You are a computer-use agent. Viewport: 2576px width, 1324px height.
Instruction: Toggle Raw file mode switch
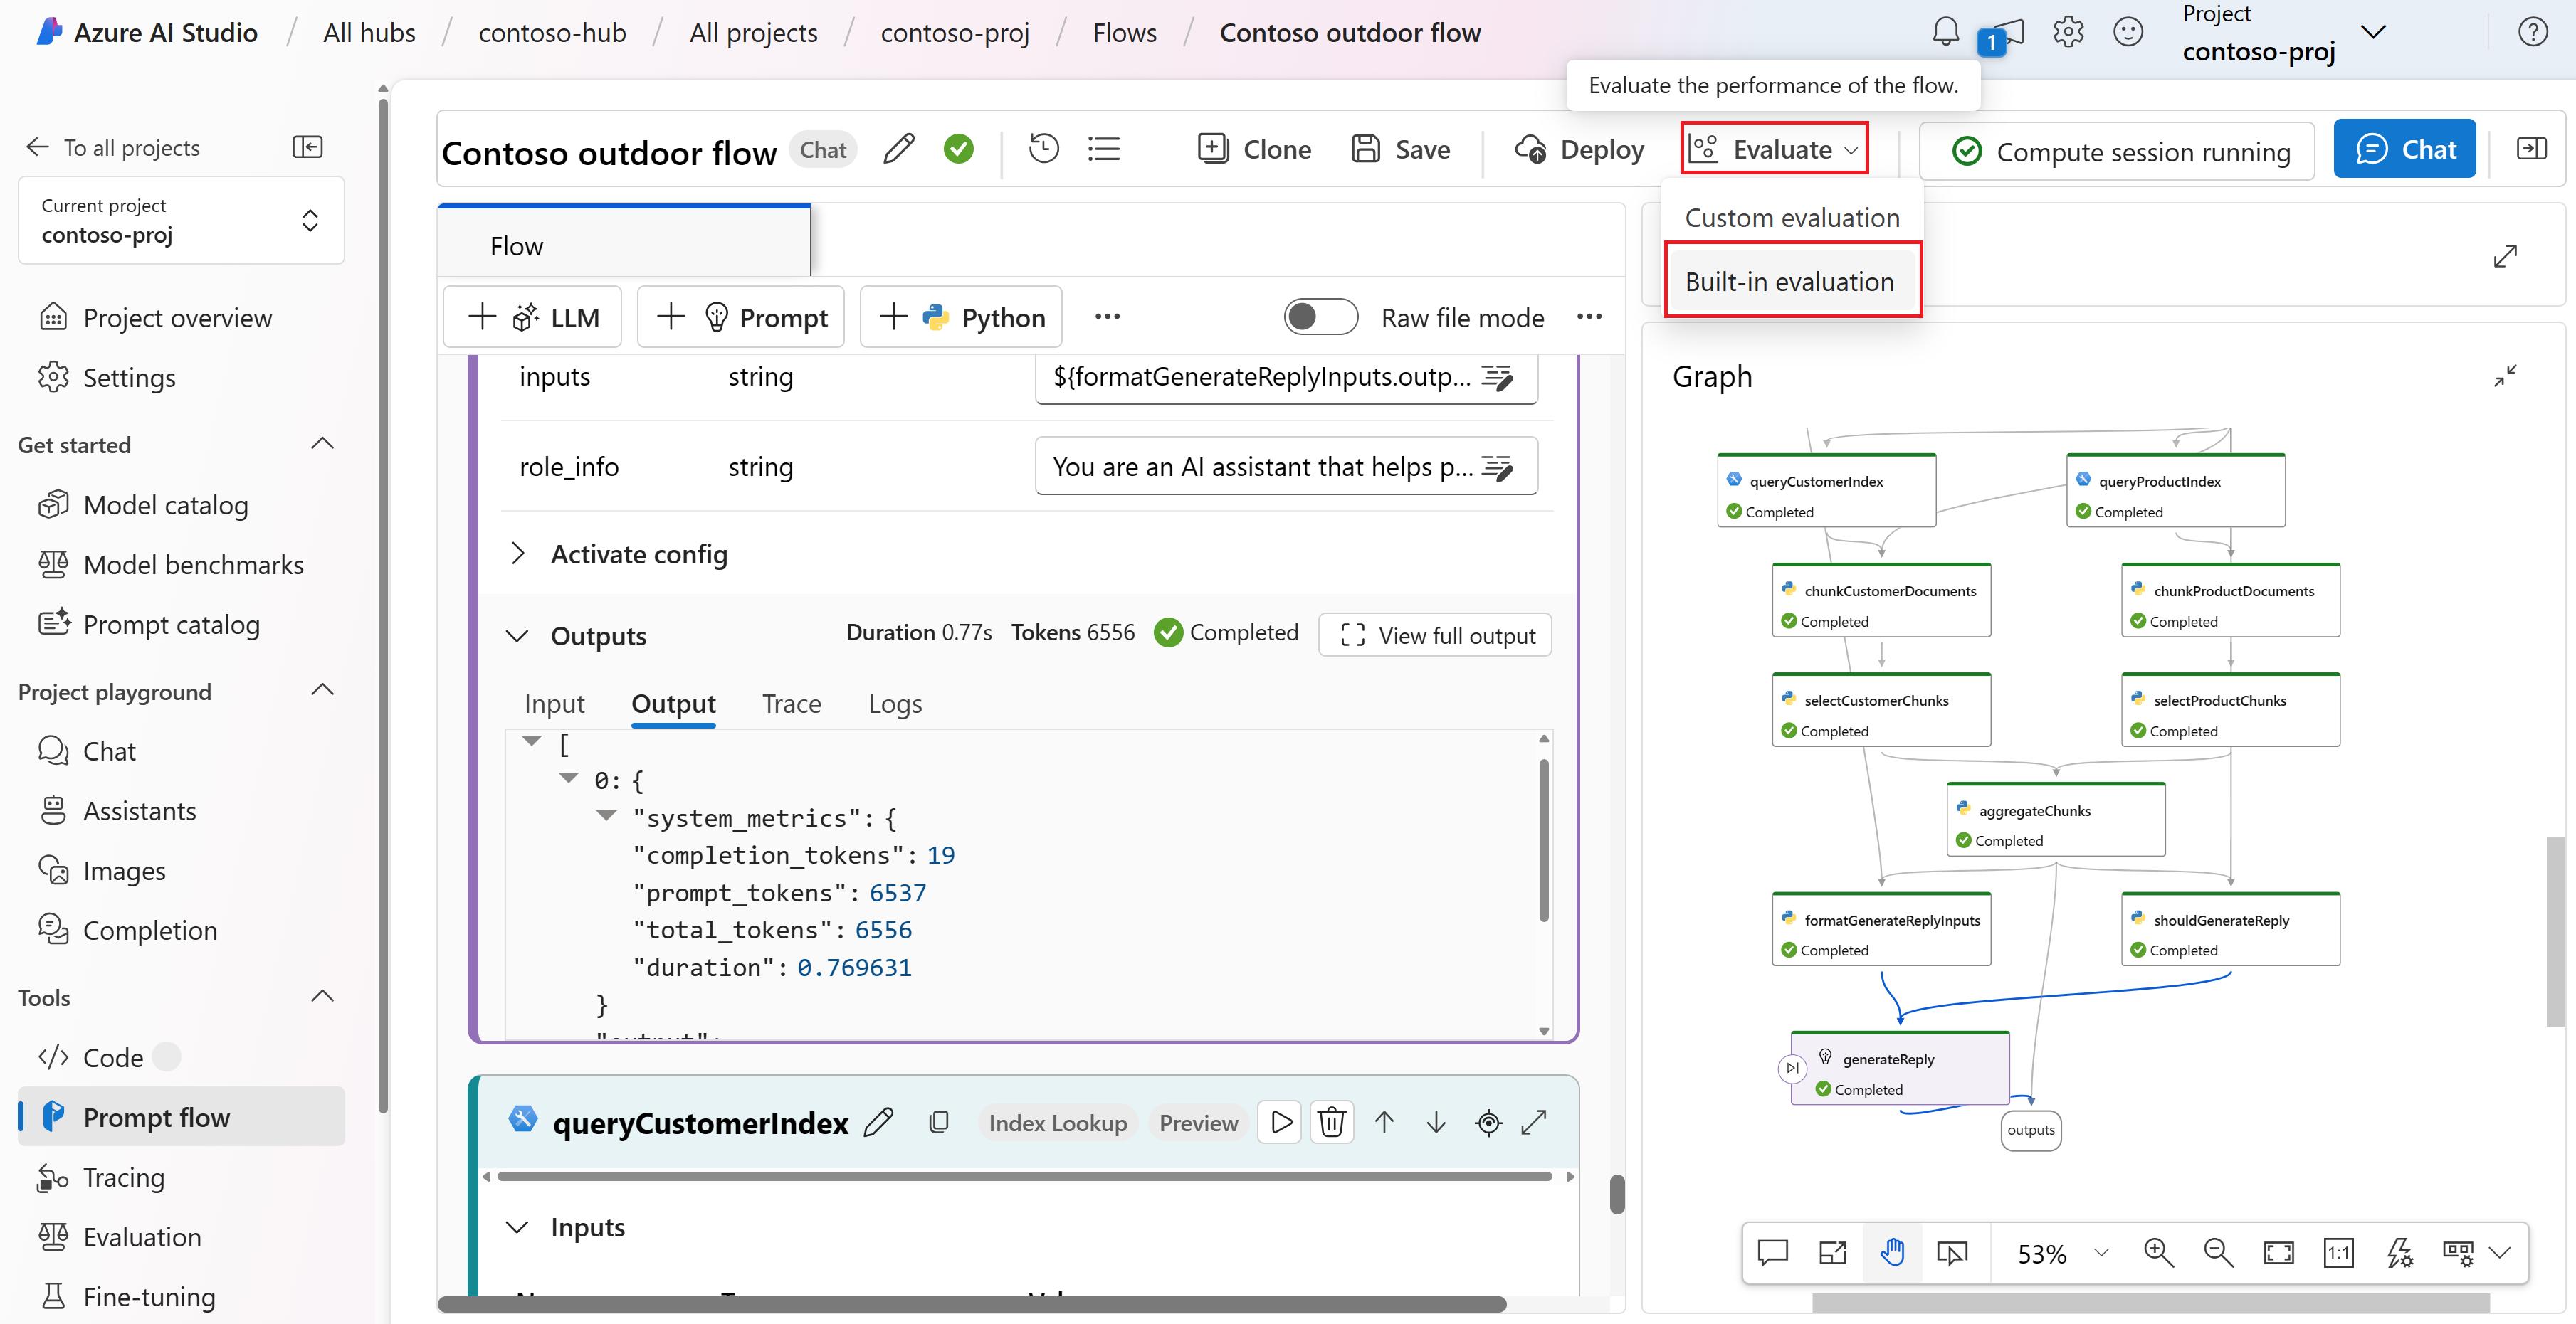click(1320, 317)
